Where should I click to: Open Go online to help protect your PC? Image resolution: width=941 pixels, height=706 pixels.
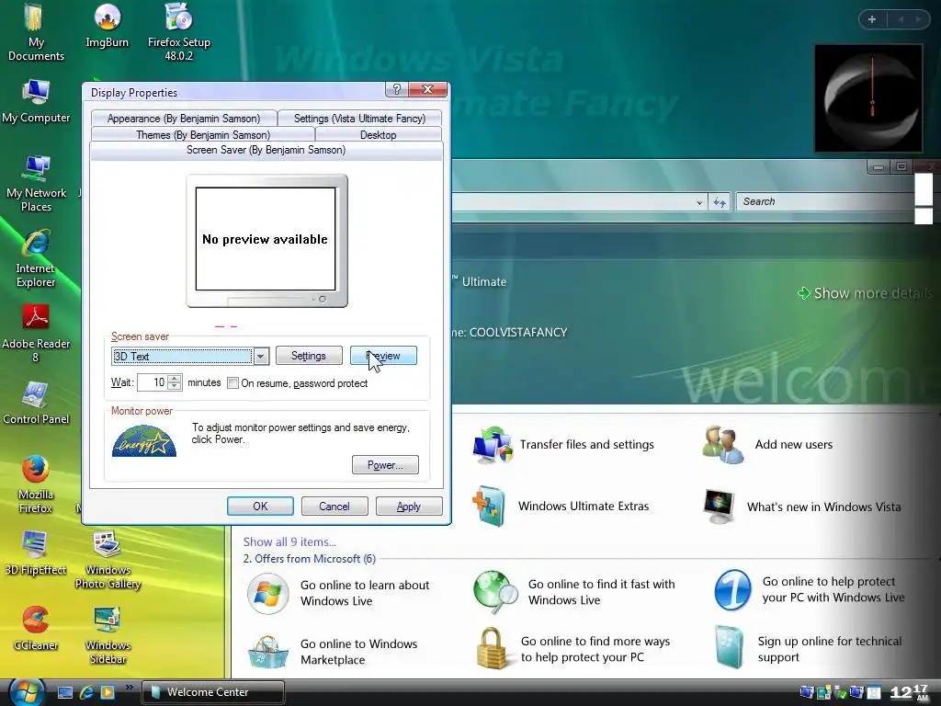(810, 589)
